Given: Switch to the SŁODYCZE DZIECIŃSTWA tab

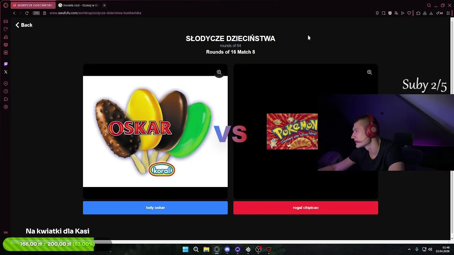Looking at the screenshot, I should [33, 5].
